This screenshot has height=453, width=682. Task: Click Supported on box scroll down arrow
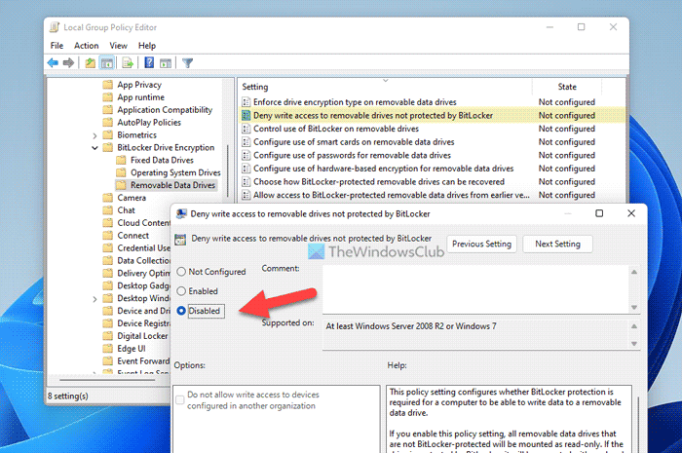[634, 344]
